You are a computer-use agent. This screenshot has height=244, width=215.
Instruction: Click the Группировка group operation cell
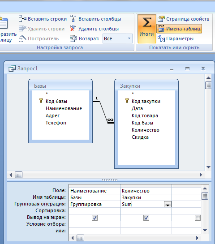[95, 204]
